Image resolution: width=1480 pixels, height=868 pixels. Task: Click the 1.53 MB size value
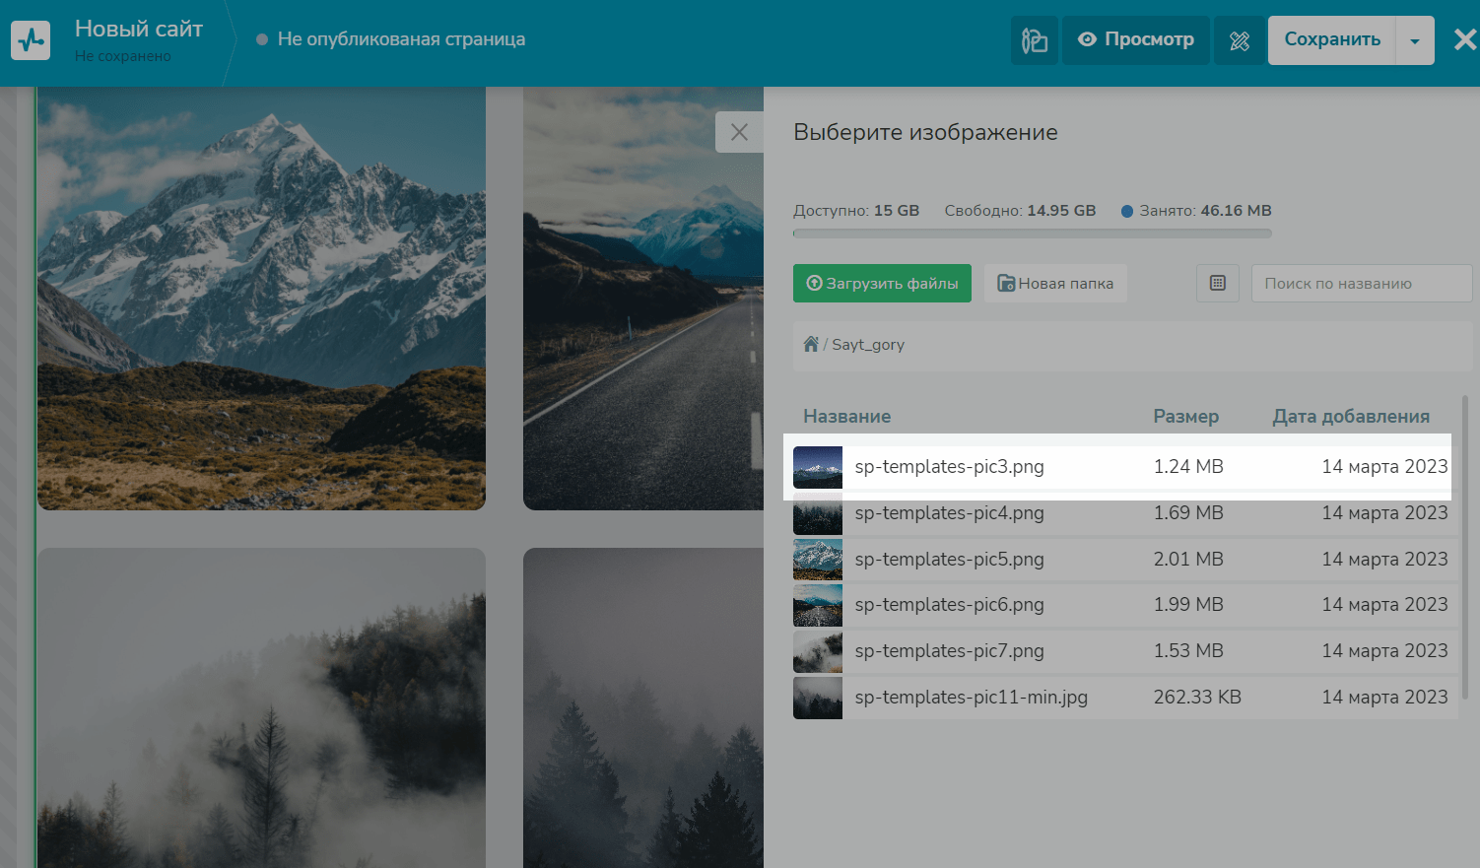(1188, 651)
